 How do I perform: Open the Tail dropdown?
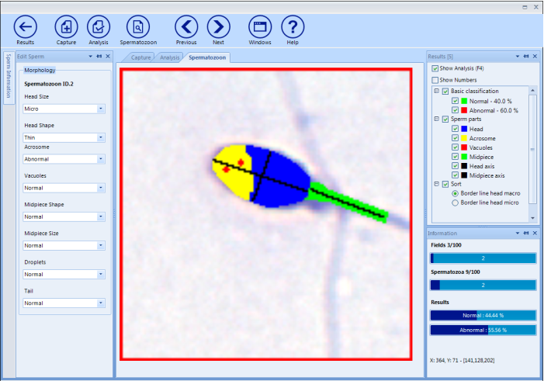click(x=101, y=303)
